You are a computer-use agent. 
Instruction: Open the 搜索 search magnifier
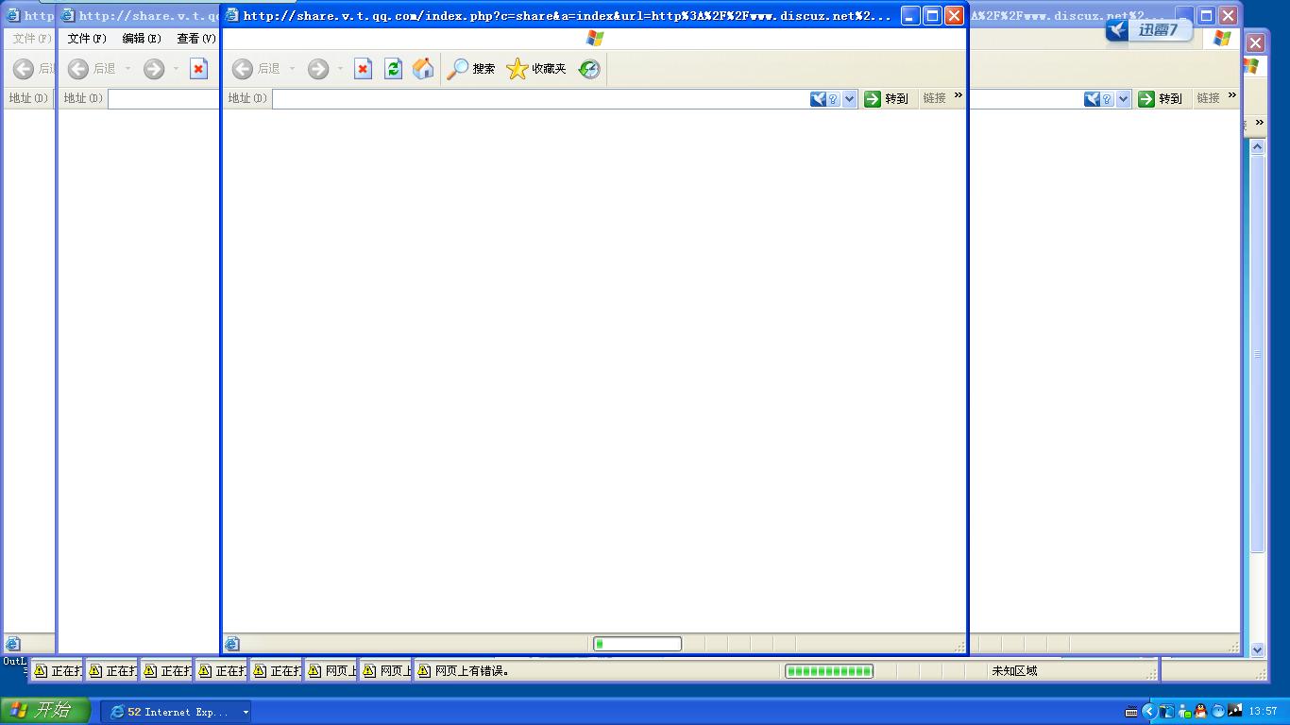[457, 69]
